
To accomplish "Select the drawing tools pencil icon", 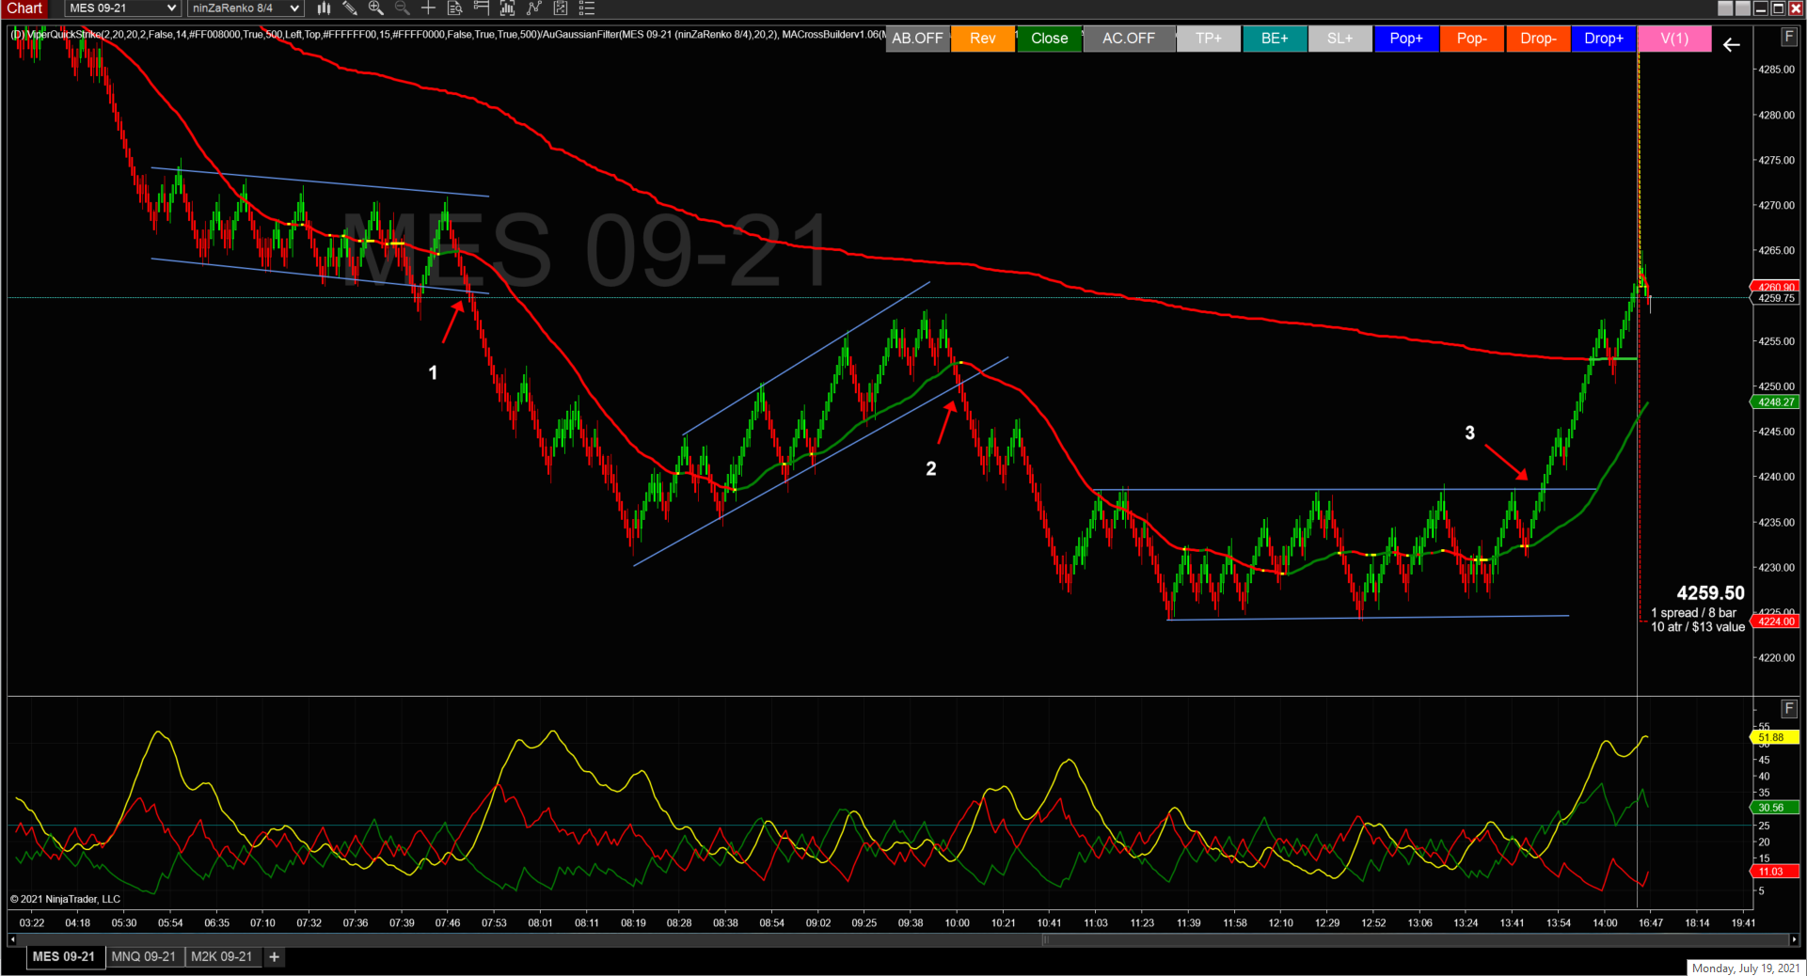I will (x=350, y=8).
